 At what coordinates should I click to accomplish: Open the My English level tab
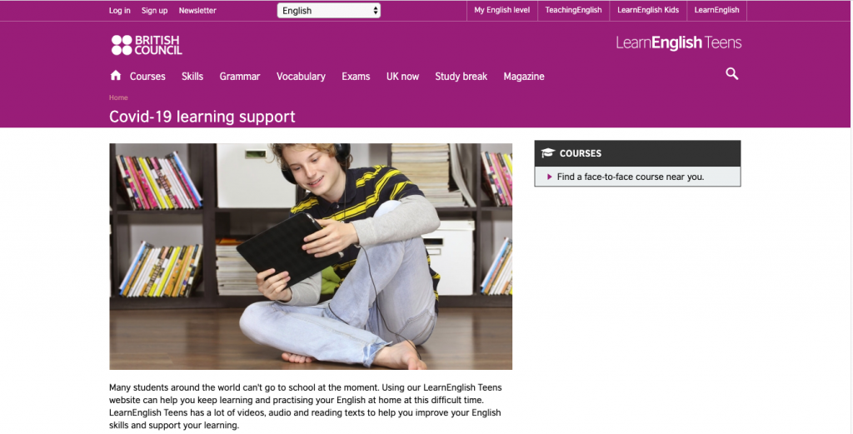[x=501, y=10]
